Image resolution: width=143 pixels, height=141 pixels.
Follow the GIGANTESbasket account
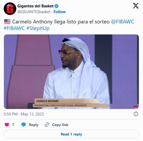59,12
